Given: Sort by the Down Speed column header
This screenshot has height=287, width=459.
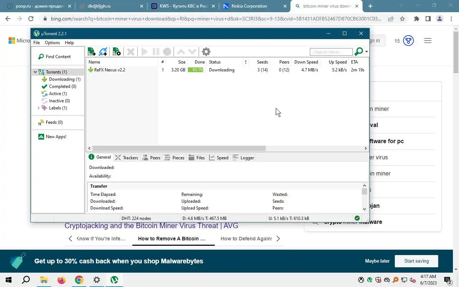Looking at the screenshot, I should [x=305, y=62].
